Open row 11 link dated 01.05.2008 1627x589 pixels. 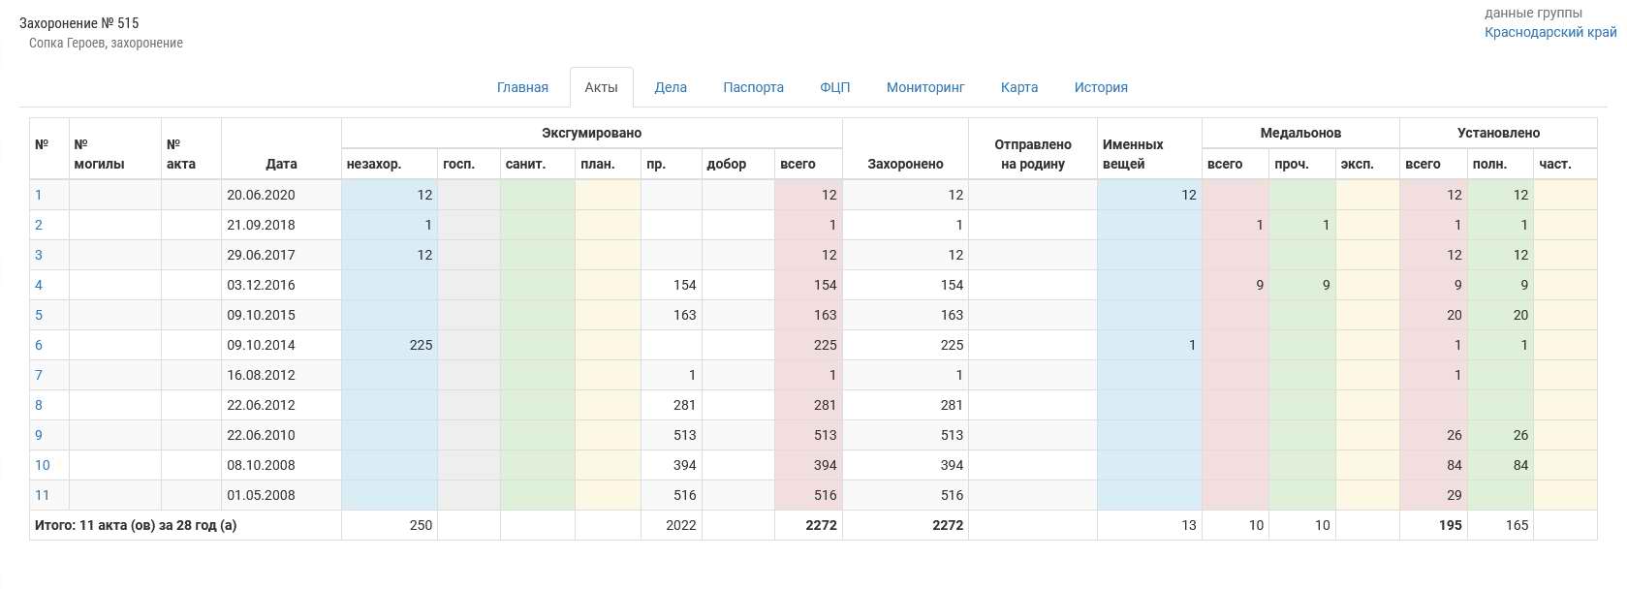pos(43,495)
